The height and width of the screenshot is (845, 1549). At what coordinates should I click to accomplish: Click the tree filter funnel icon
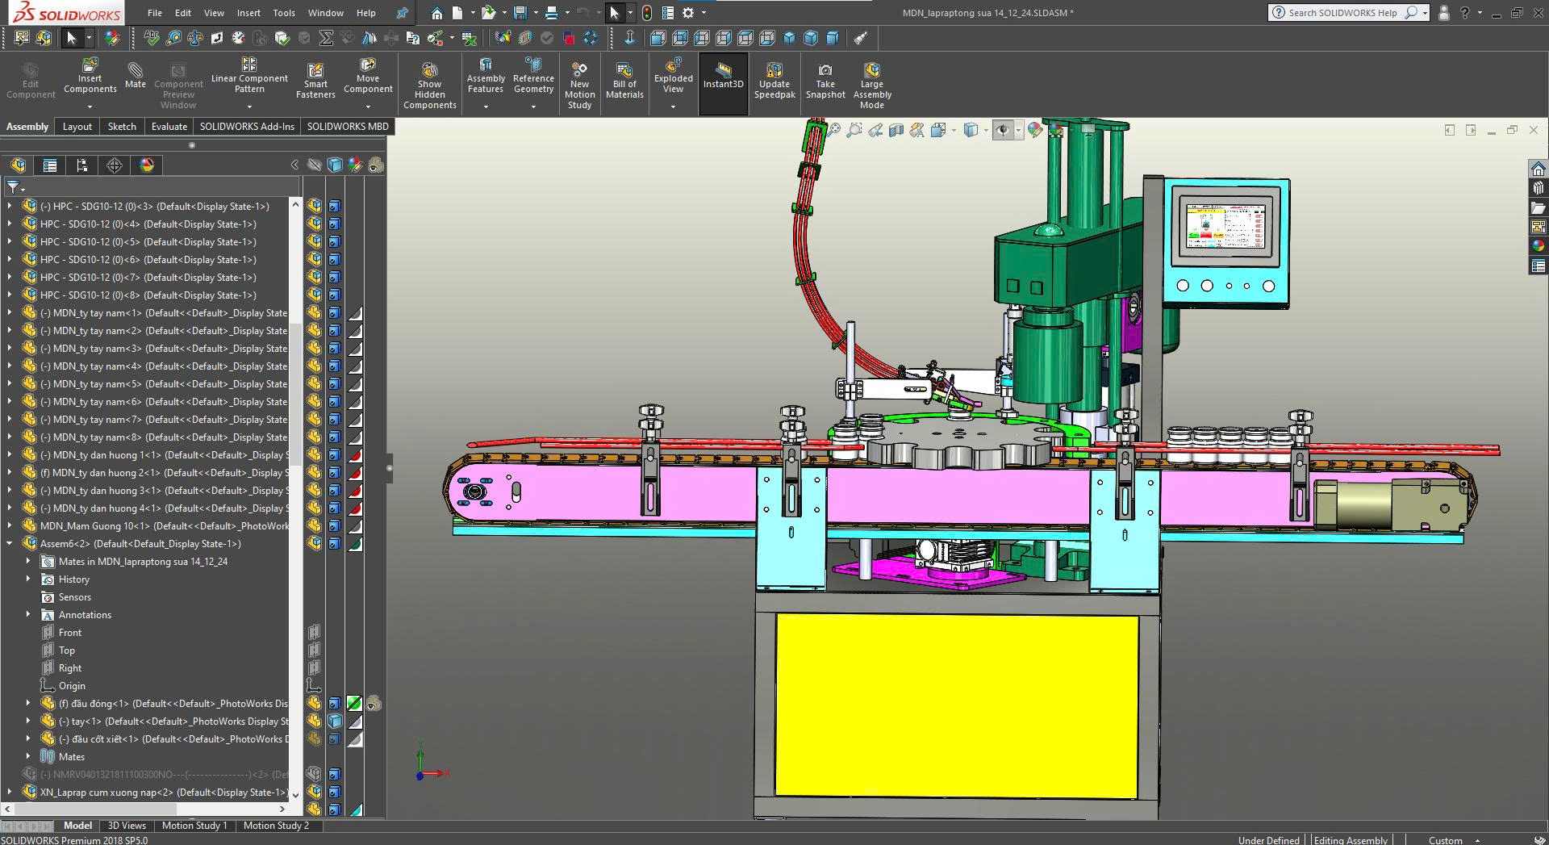tap(13, 187)
